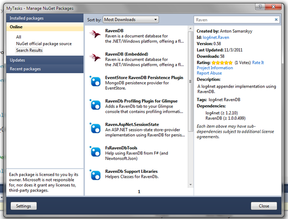Click the RavenDB package bird icon
Viewport: 288px width, 219px height.
[x=95, y=34]
